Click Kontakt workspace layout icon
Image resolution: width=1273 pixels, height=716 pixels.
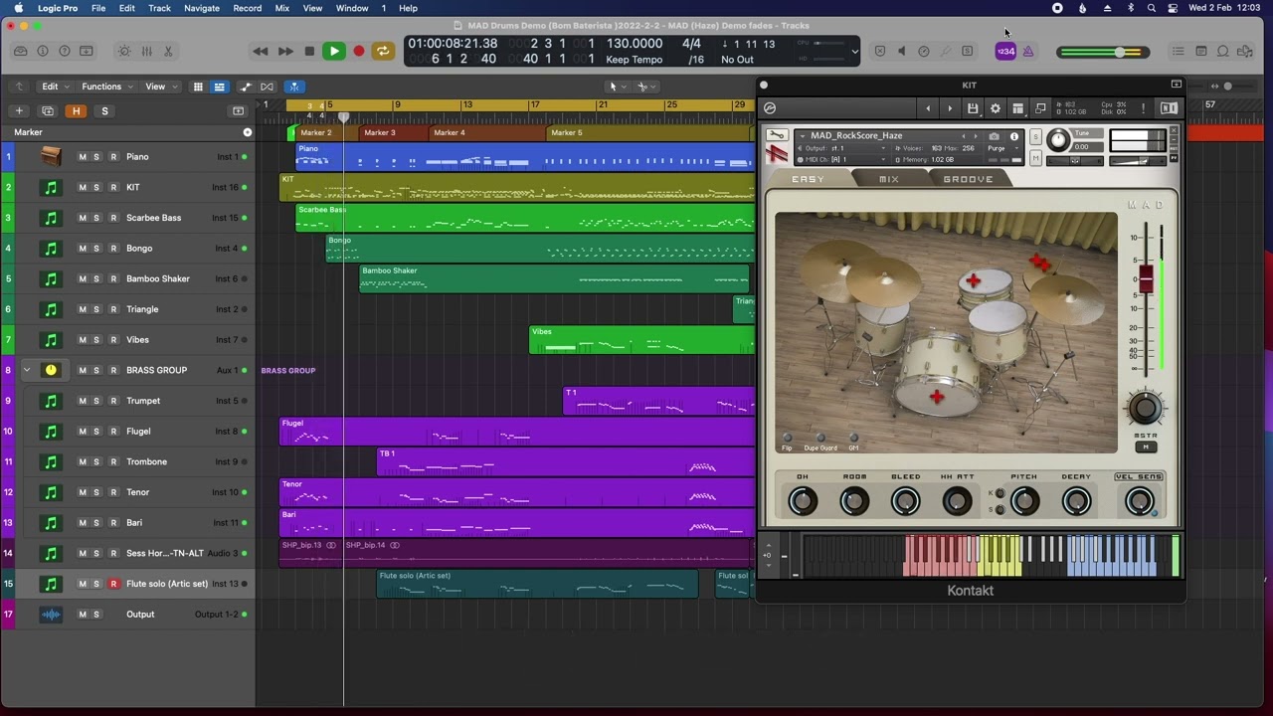click(1017, 108)
